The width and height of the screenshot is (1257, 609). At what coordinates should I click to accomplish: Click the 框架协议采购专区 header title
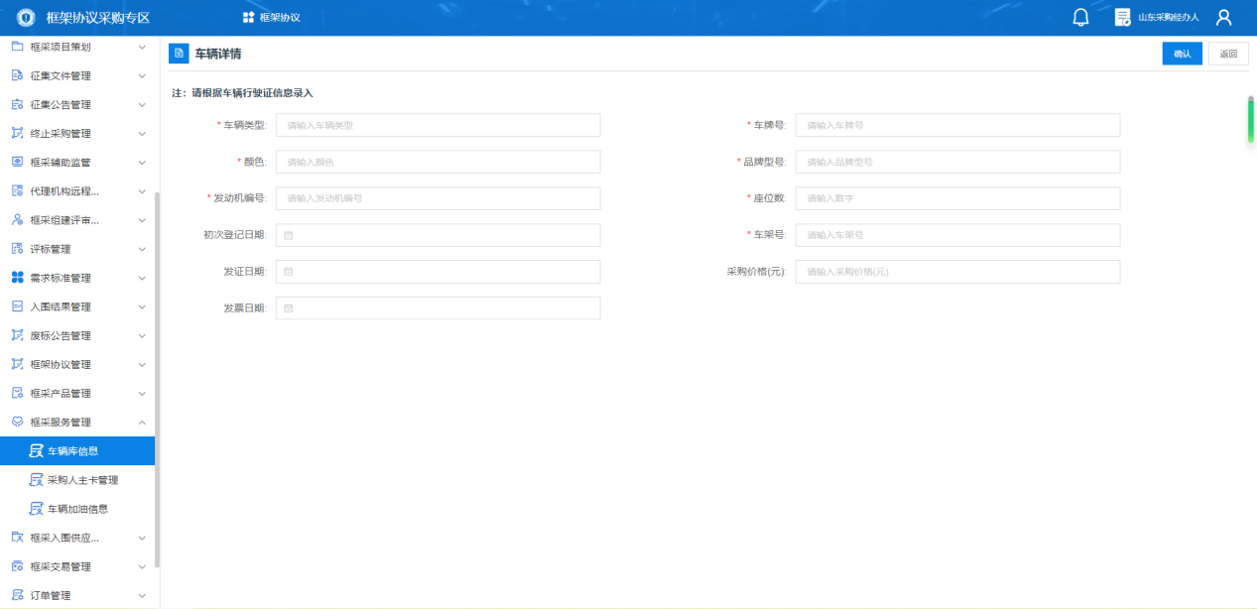[98, 18]
